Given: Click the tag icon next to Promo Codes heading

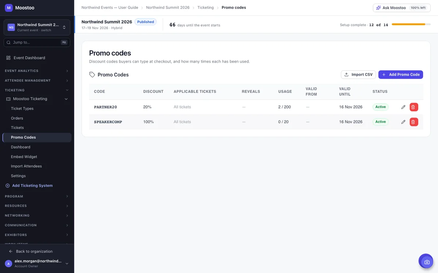Looking at the screenshot, I should 92,75.
